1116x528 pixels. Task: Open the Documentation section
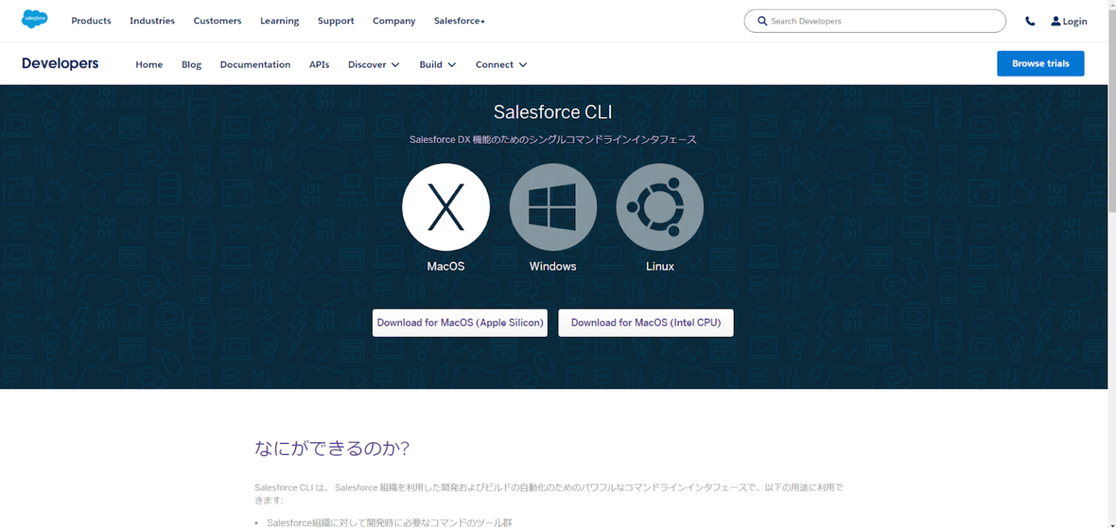coord(255,64)
